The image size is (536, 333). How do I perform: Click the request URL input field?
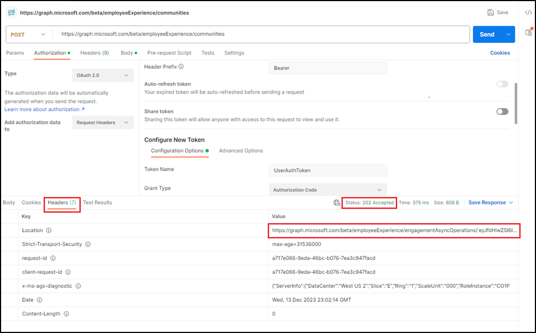coord(261,34)
